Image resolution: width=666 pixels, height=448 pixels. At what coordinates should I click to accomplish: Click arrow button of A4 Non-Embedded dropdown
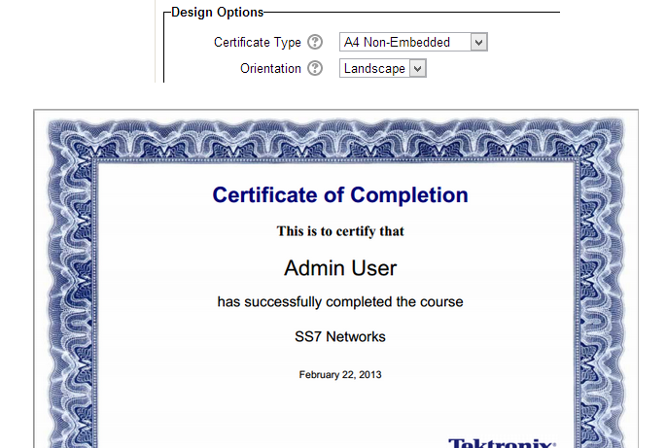[x=477, y=43]
